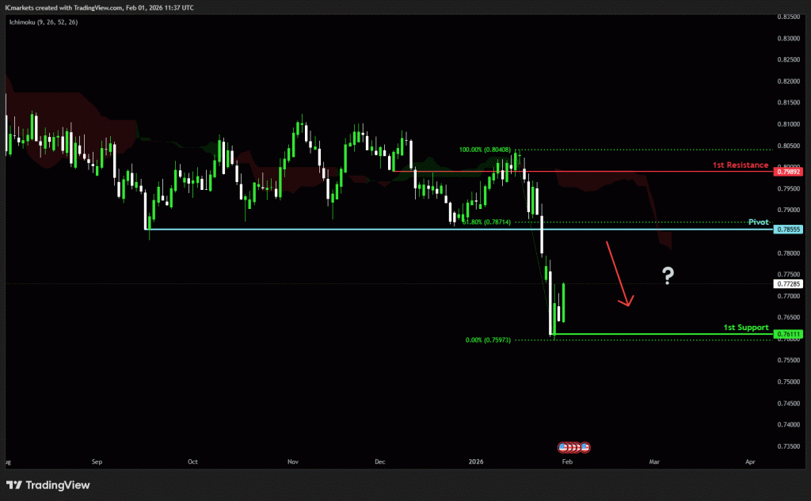The image size is (811, 501).
Task: Click the Nov label on the time axis
Action: tap(294, 460)
